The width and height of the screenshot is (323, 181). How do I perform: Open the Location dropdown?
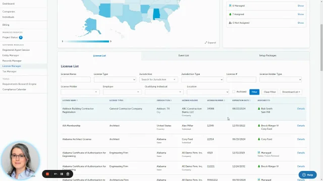tap(208, 92)
